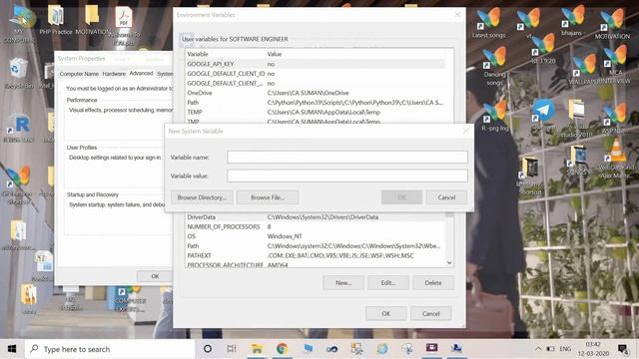The image size is (639, 359).
Task: Select GOOGLE_API_KEY user variable row
Action: click(x=316, y=64)
